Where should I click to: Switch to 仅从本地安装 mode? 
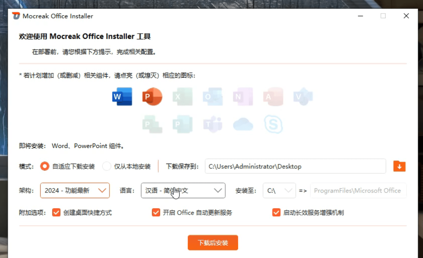[x=107, y=166]
